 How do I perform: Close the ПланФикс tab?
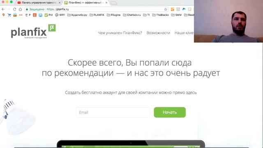(x=106, y=3)
